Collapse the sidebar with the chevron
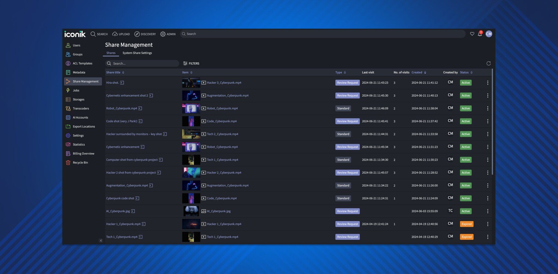Image resolution: width=558 pixels, height=274 pixels. (x=101, y=241)
